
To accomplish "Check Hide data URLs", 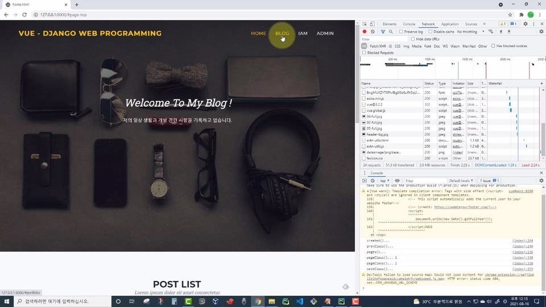I will click(x=413, y=39).
